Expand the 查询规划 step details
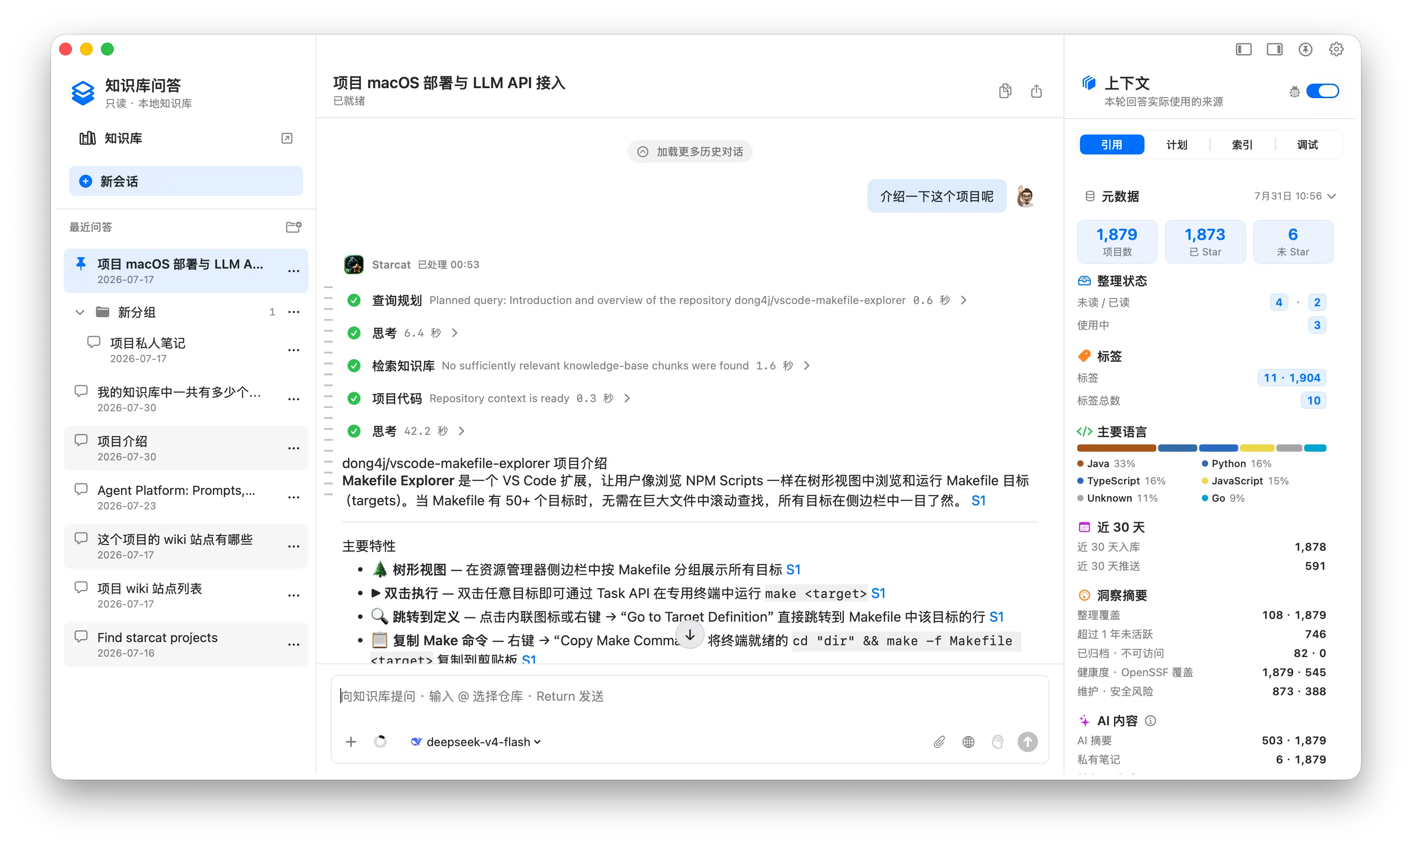 (963, 300)
